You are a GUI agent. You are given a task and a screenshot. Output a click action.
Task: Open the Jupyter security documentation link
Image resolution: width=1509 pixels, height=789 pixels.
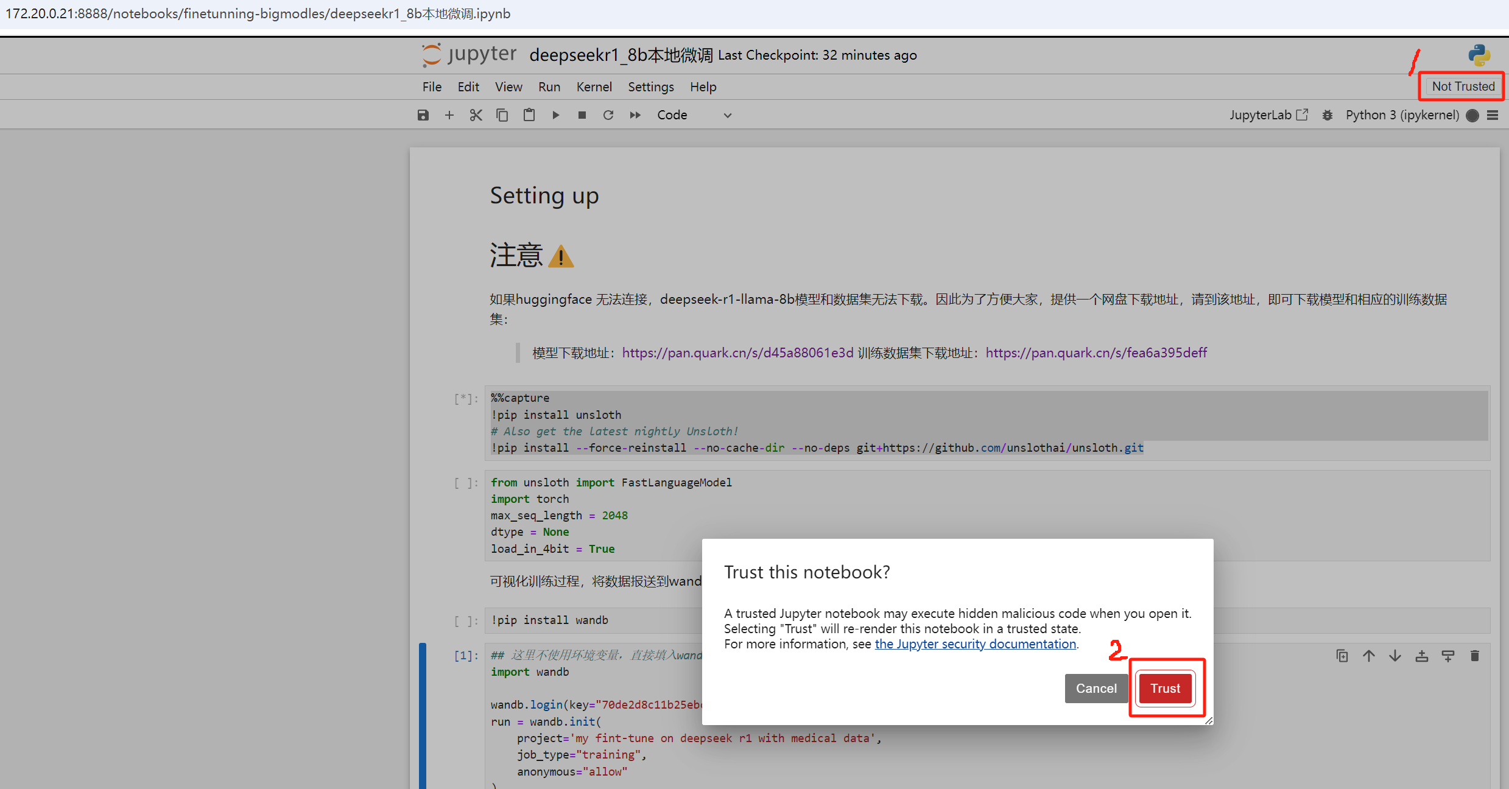pyautogui.click(x=975, y=644)
